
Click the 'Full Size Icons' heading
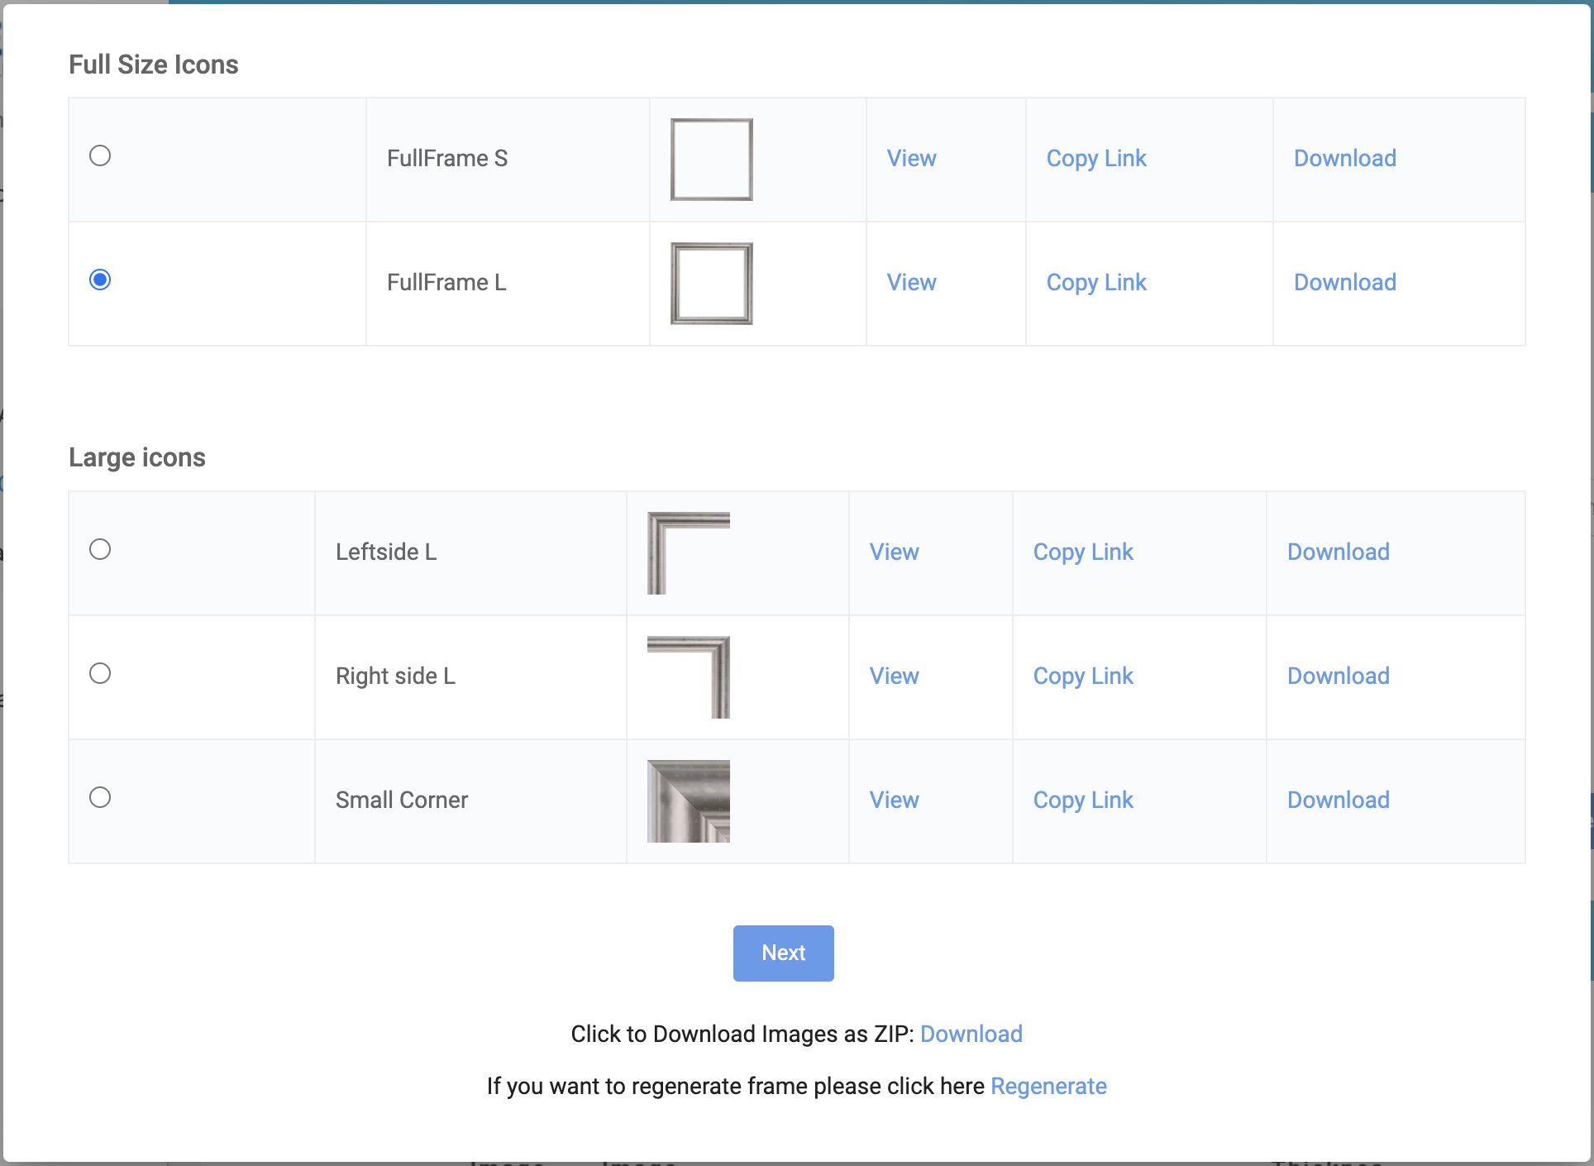[154, 65]
